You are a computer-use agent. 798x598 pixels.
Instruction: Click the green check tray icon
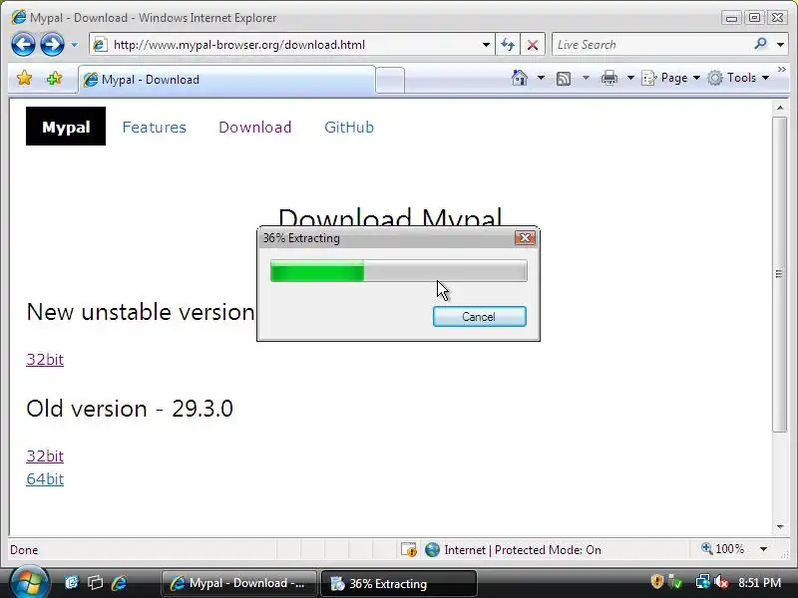pyautogui.click(x=676, y=581)
